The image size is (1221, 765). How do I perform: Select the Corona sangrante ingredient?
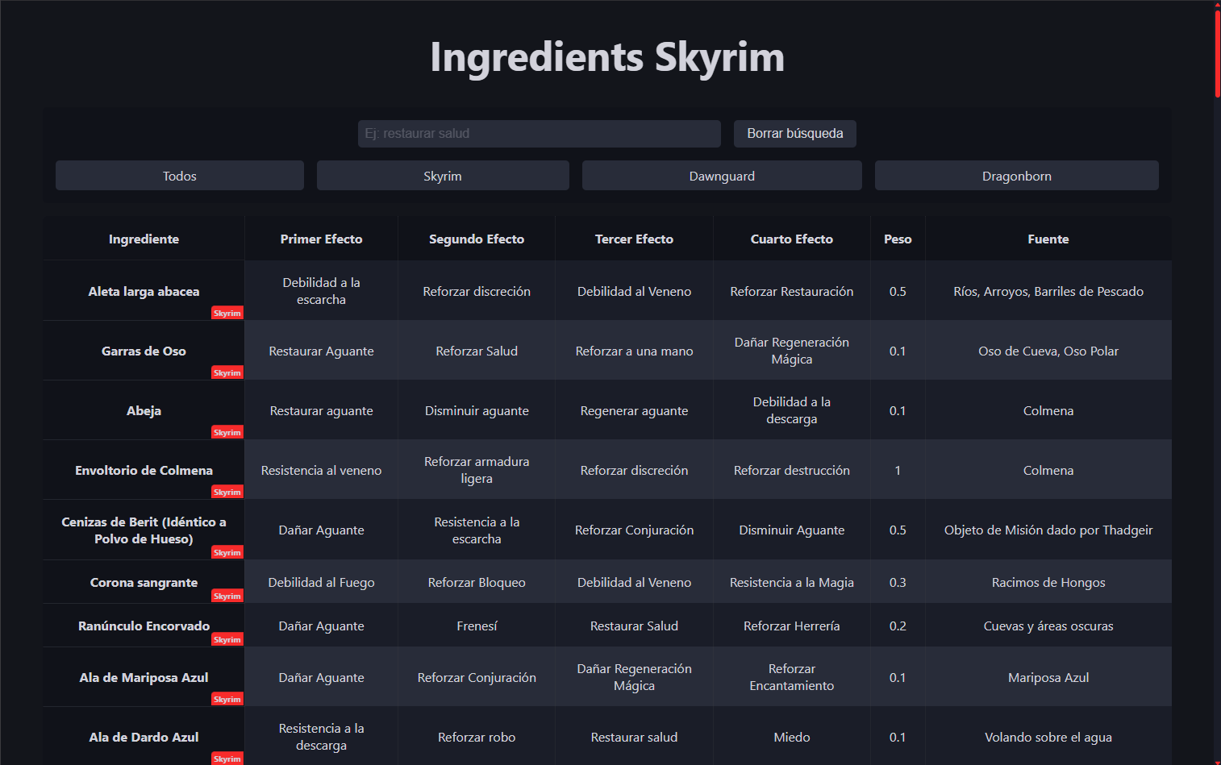click(144, 582)
